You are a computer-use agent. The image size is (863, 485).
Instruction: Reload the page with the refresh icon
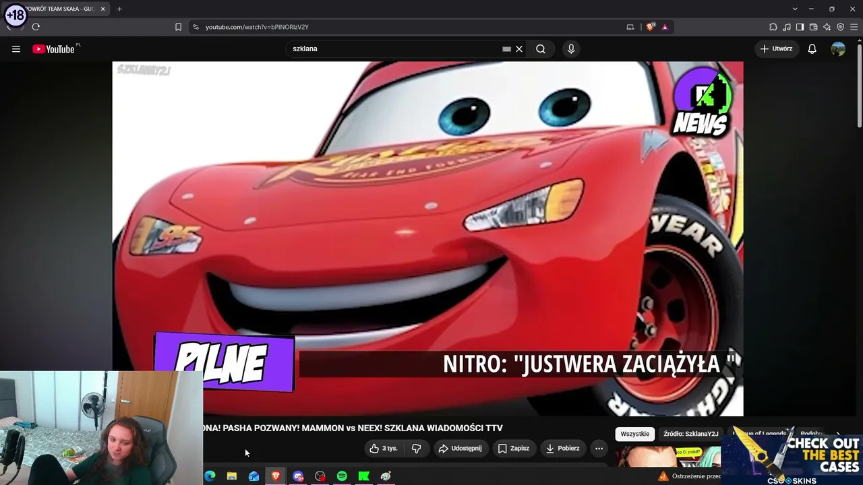click(36, 27)
